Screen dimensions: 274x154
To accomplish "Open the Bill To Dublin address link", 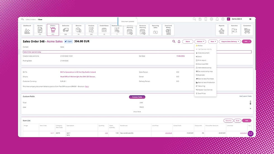I will [x=78, y=72].
